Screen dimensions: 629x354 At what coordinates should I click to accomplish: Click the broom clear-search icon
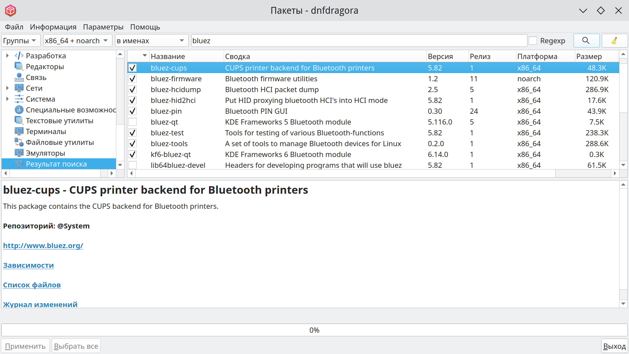point(614,41)
